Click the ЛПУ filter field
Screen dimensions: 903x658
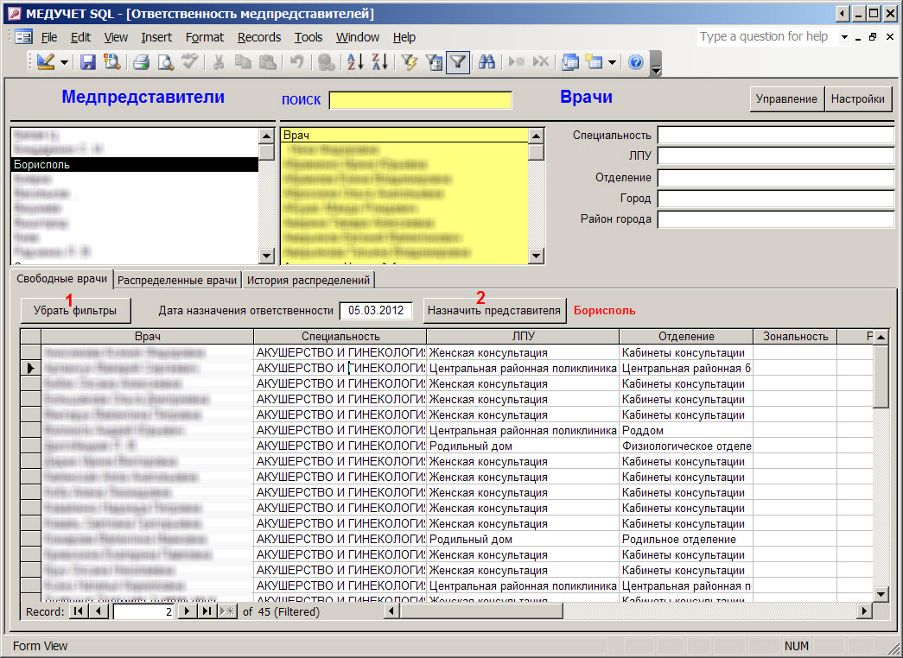pyautogui.click(x=776, y=156)
